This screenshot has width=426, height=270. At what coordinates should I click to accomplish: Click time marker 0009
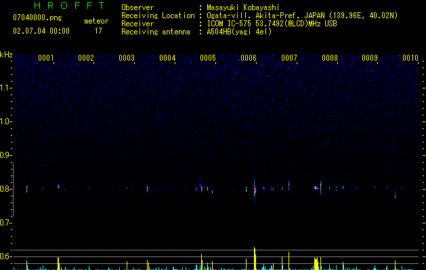point(370,58)
